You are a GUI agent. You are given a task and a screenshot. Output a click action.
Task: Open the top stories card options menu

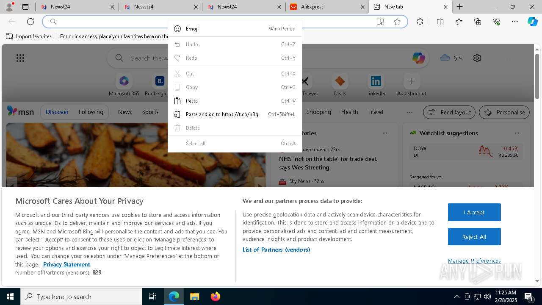click(x=384, y=133)
